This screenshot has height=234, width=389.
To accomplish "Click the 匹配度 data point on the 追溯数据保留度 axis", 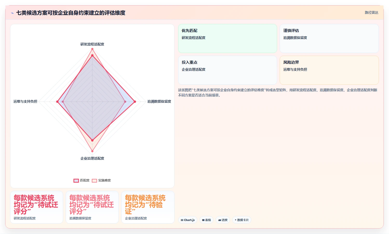I will click(x=135, y=102).
